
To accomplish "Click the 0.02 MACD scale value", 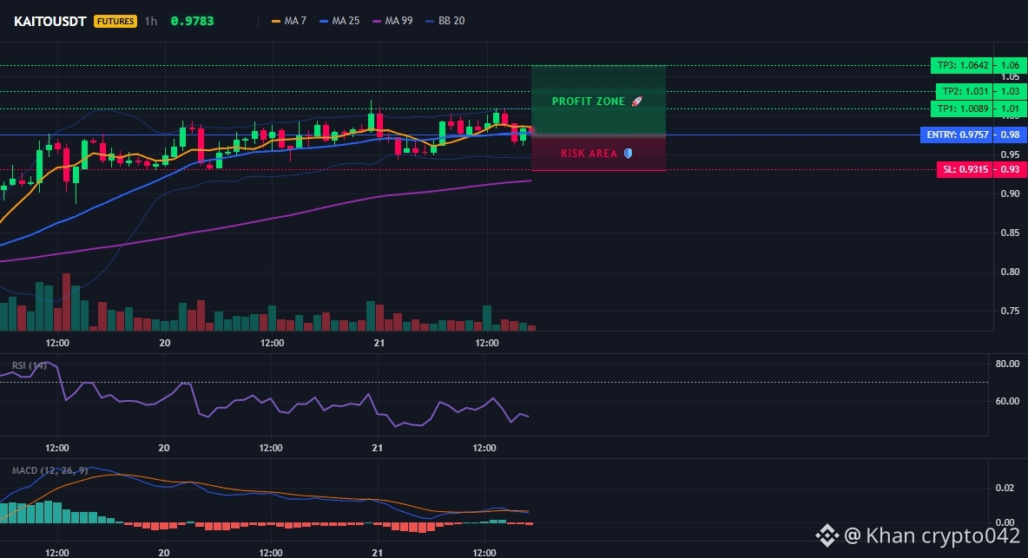I will pos(1005,488).
